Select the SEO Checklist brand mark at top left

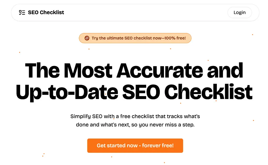coord(41,12)
